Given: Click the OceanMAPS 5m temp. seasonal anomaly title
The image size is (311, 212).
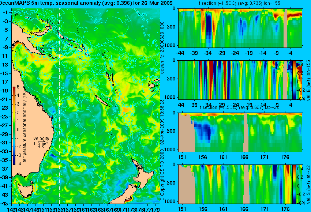Looking at the screenshot, I should coord(86,3).
